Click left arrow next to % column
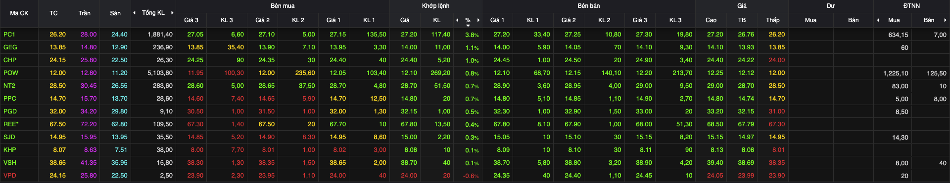This screenshot has width=950, height=183. [457, 20]
